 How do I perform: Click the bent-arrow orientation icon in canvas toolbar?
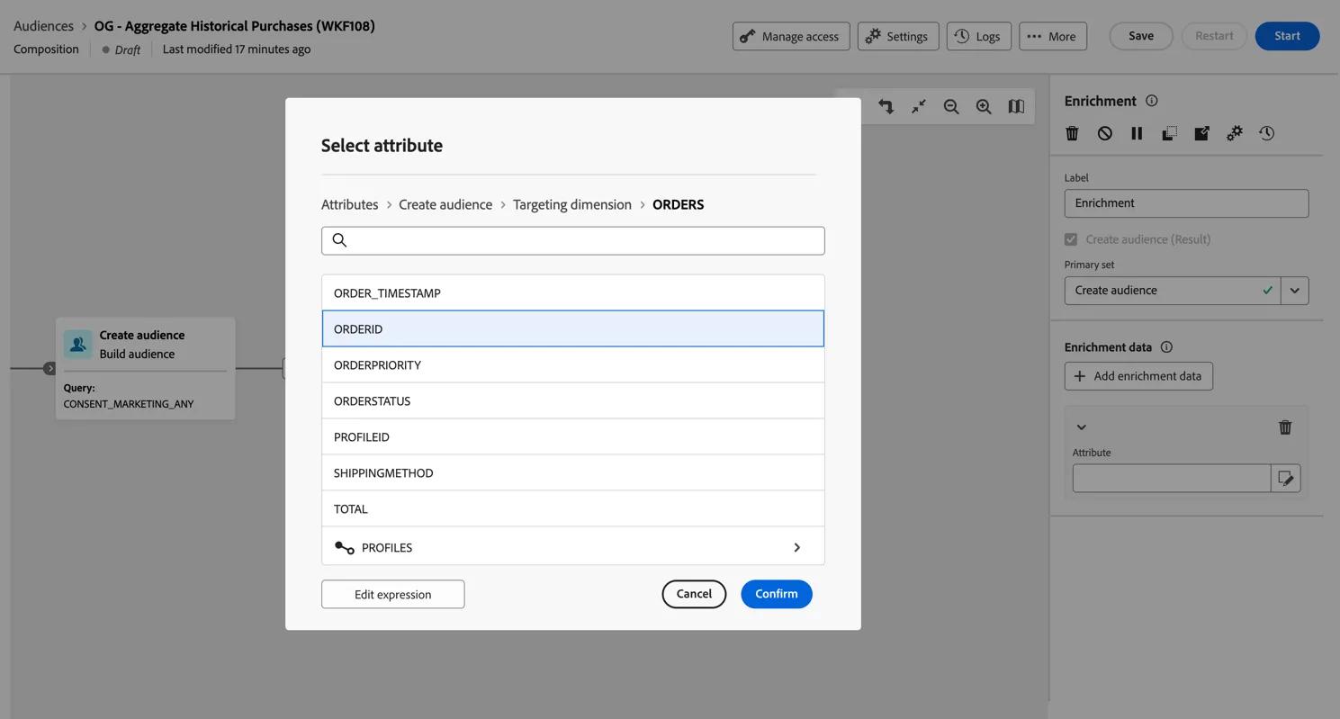[886, 106]
